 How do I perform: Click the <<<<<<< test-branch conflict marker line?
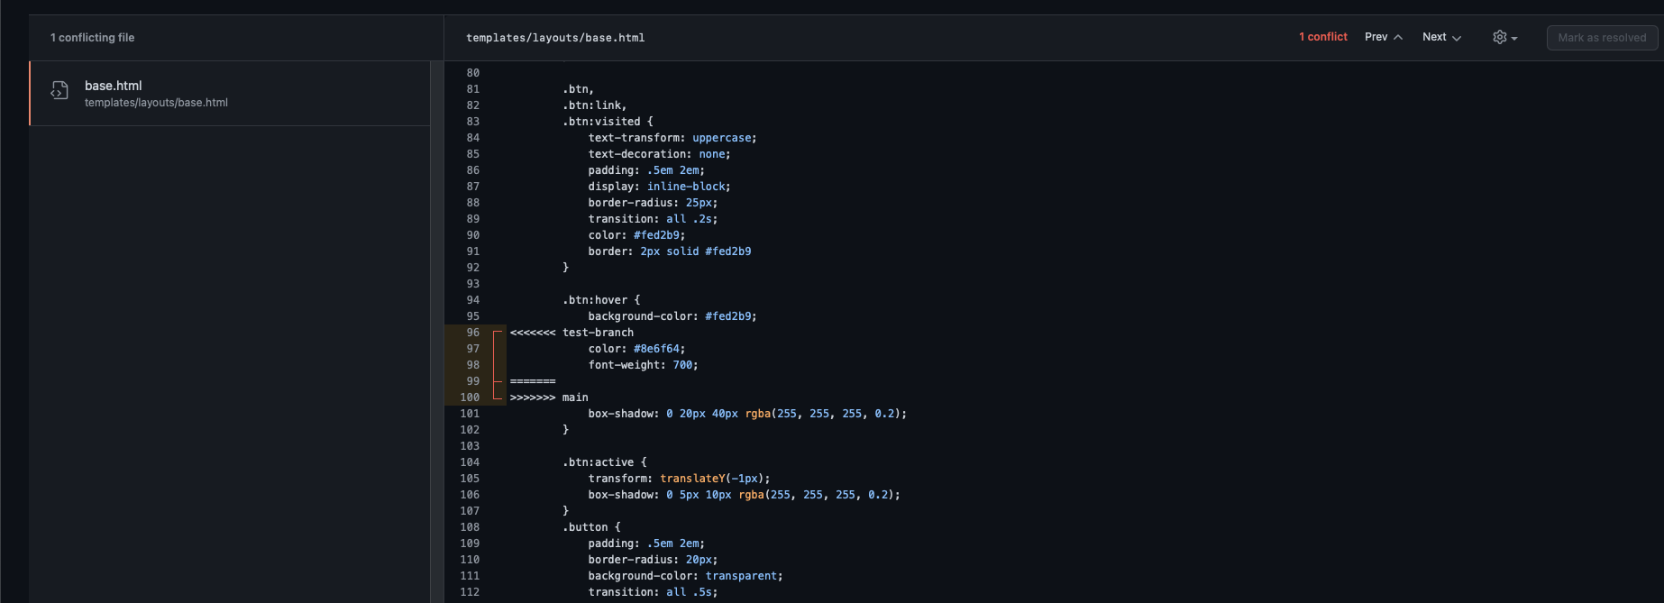[x=571, y=333]
